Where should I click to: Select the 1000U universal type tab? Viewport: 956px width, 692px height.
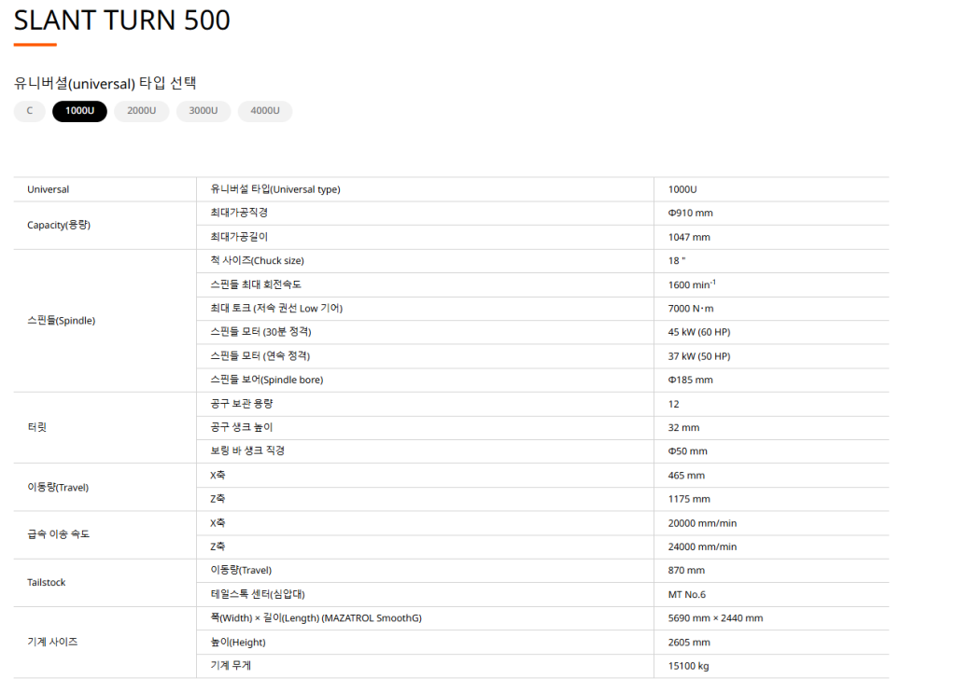point(79,111)
